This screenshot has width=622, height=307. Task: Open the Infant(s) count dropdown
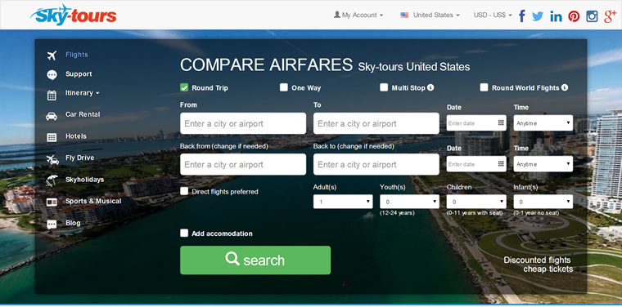543,202
